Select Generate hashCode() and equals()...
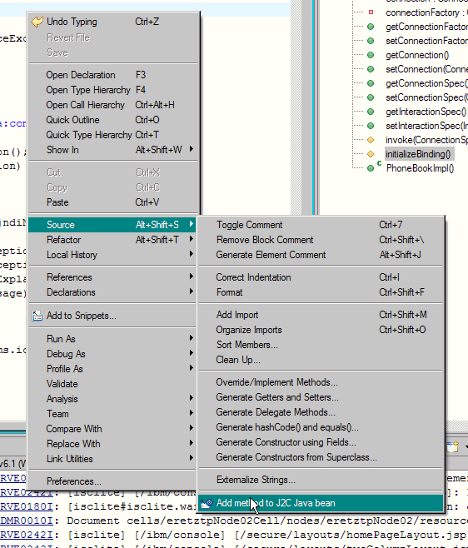 [x=321, y=427]
